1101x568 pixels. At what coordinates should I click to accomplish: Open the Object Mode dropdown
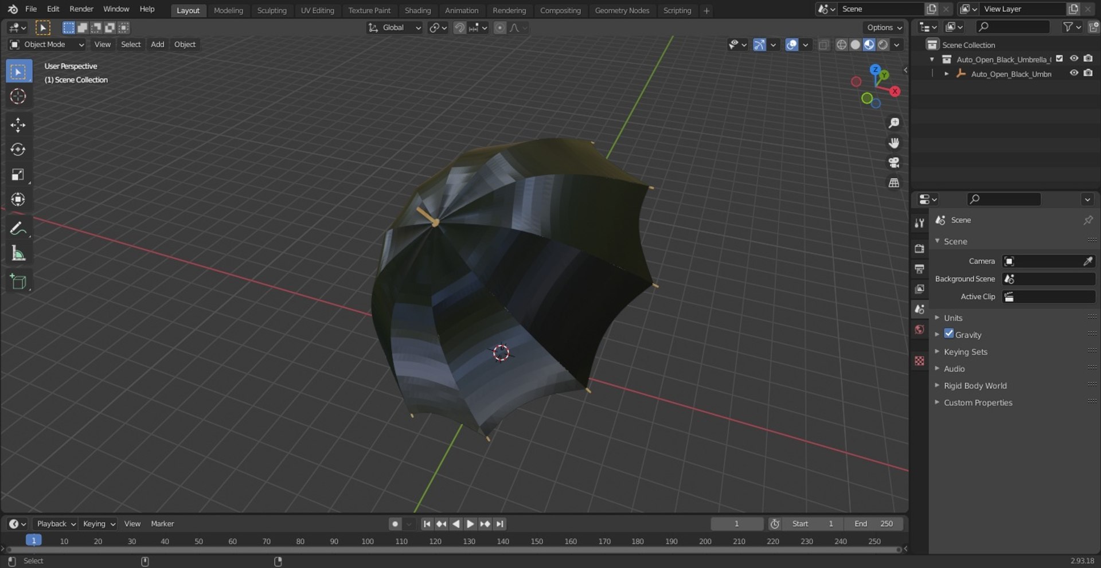pos(47,45)
